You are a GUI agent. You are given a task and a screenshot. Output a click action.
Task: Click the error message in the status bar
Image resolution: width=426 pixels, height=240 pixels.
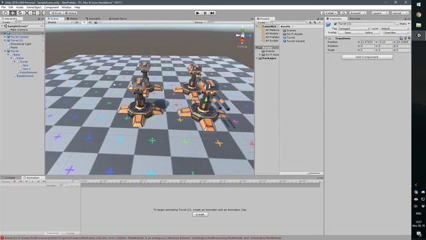coord(141,238)
